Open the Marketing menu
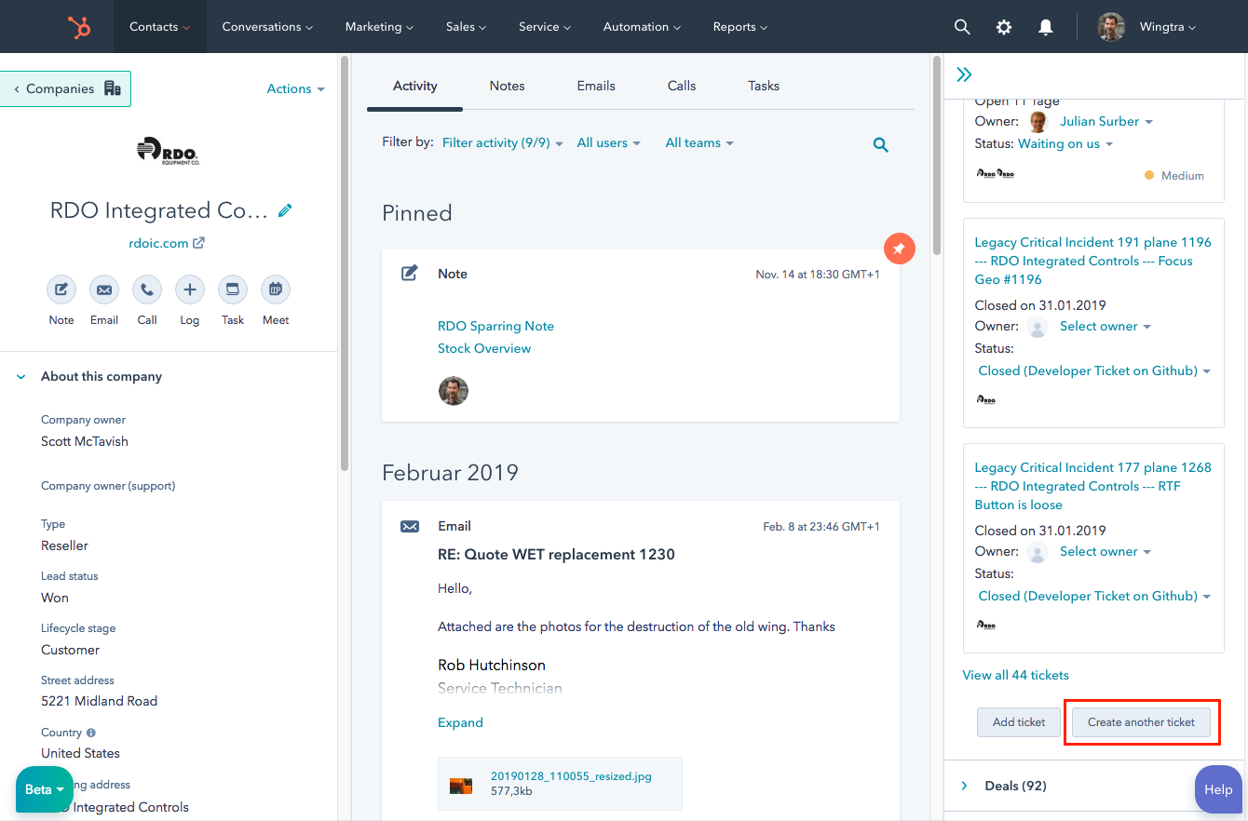 click(379, 27)
